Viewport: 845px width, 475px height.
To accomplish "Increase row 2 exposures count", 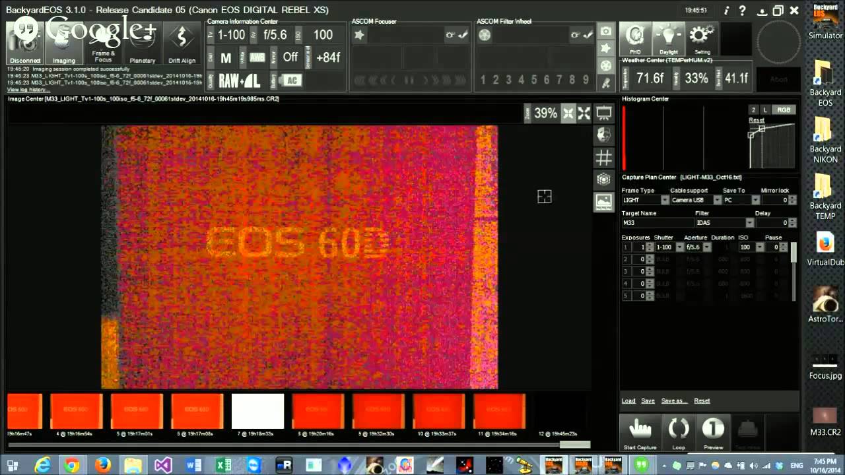I will point(650,257).
